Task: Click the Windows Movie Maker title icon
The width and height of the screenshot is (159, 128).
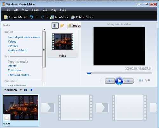Action: [3, 4]
